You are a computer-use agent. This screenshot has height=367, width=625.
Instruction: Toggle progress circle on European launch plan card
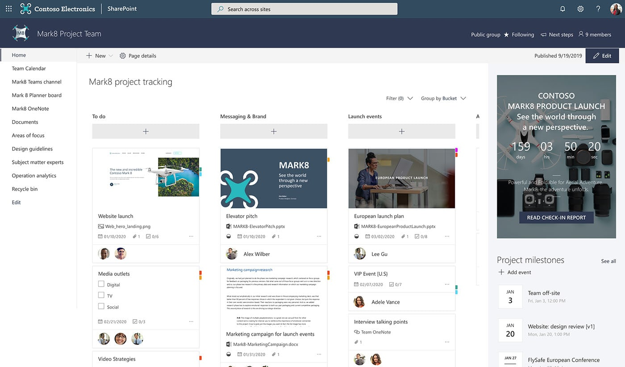coord(357,236)
